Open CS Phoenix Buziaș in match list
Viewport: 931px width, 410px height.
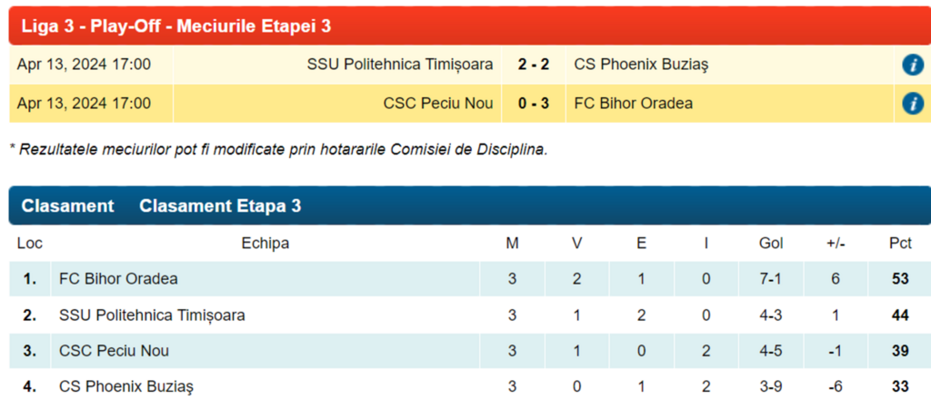click(641, 65)
